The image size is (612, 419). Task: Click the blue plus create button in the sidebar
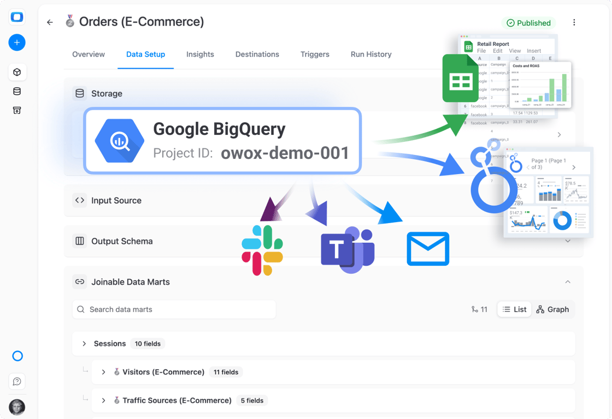pyautogui.click(x=17, y=42)
